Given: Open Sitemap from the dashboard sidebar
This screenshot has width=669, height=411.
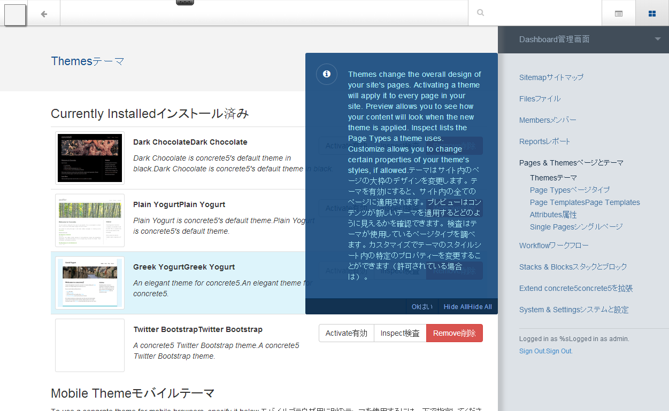Looking at the screenshot, I should 551,77.
